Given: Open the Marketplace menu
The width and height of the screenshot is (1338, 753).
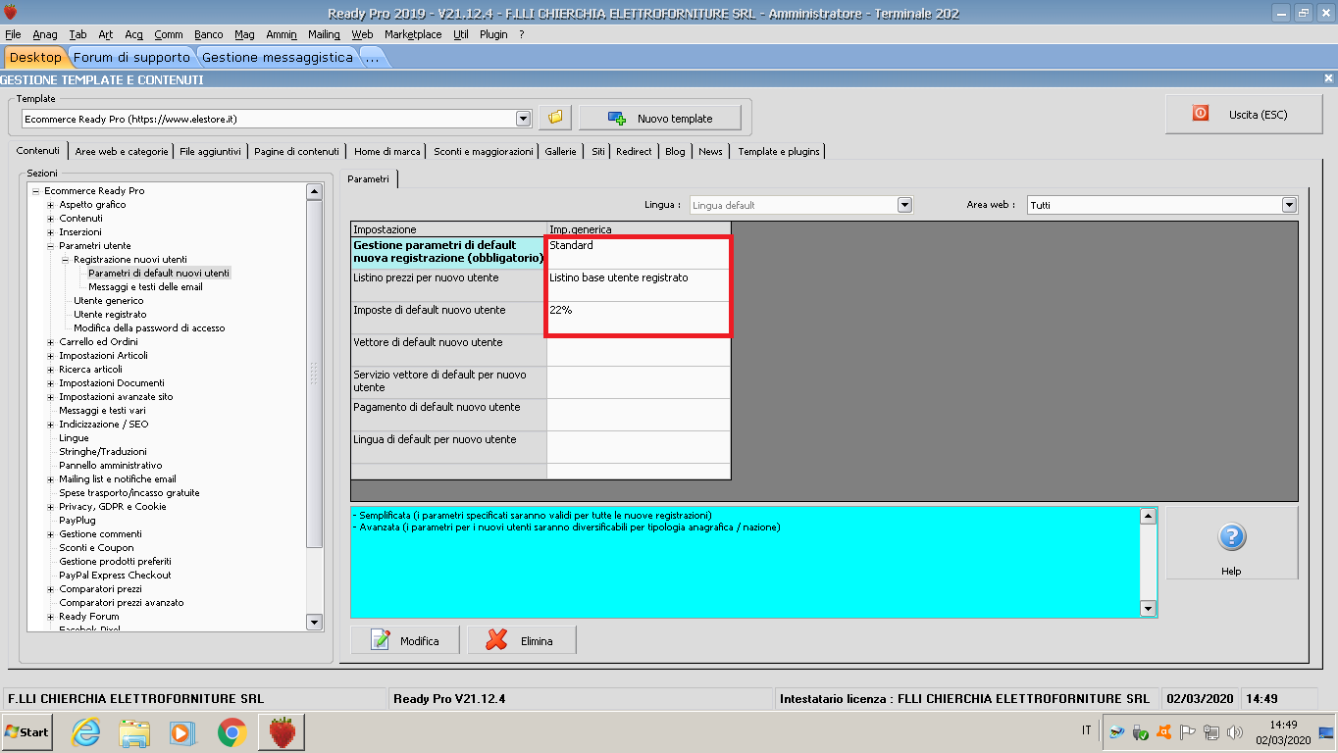Looking at the screenshot, I should 413,33.
